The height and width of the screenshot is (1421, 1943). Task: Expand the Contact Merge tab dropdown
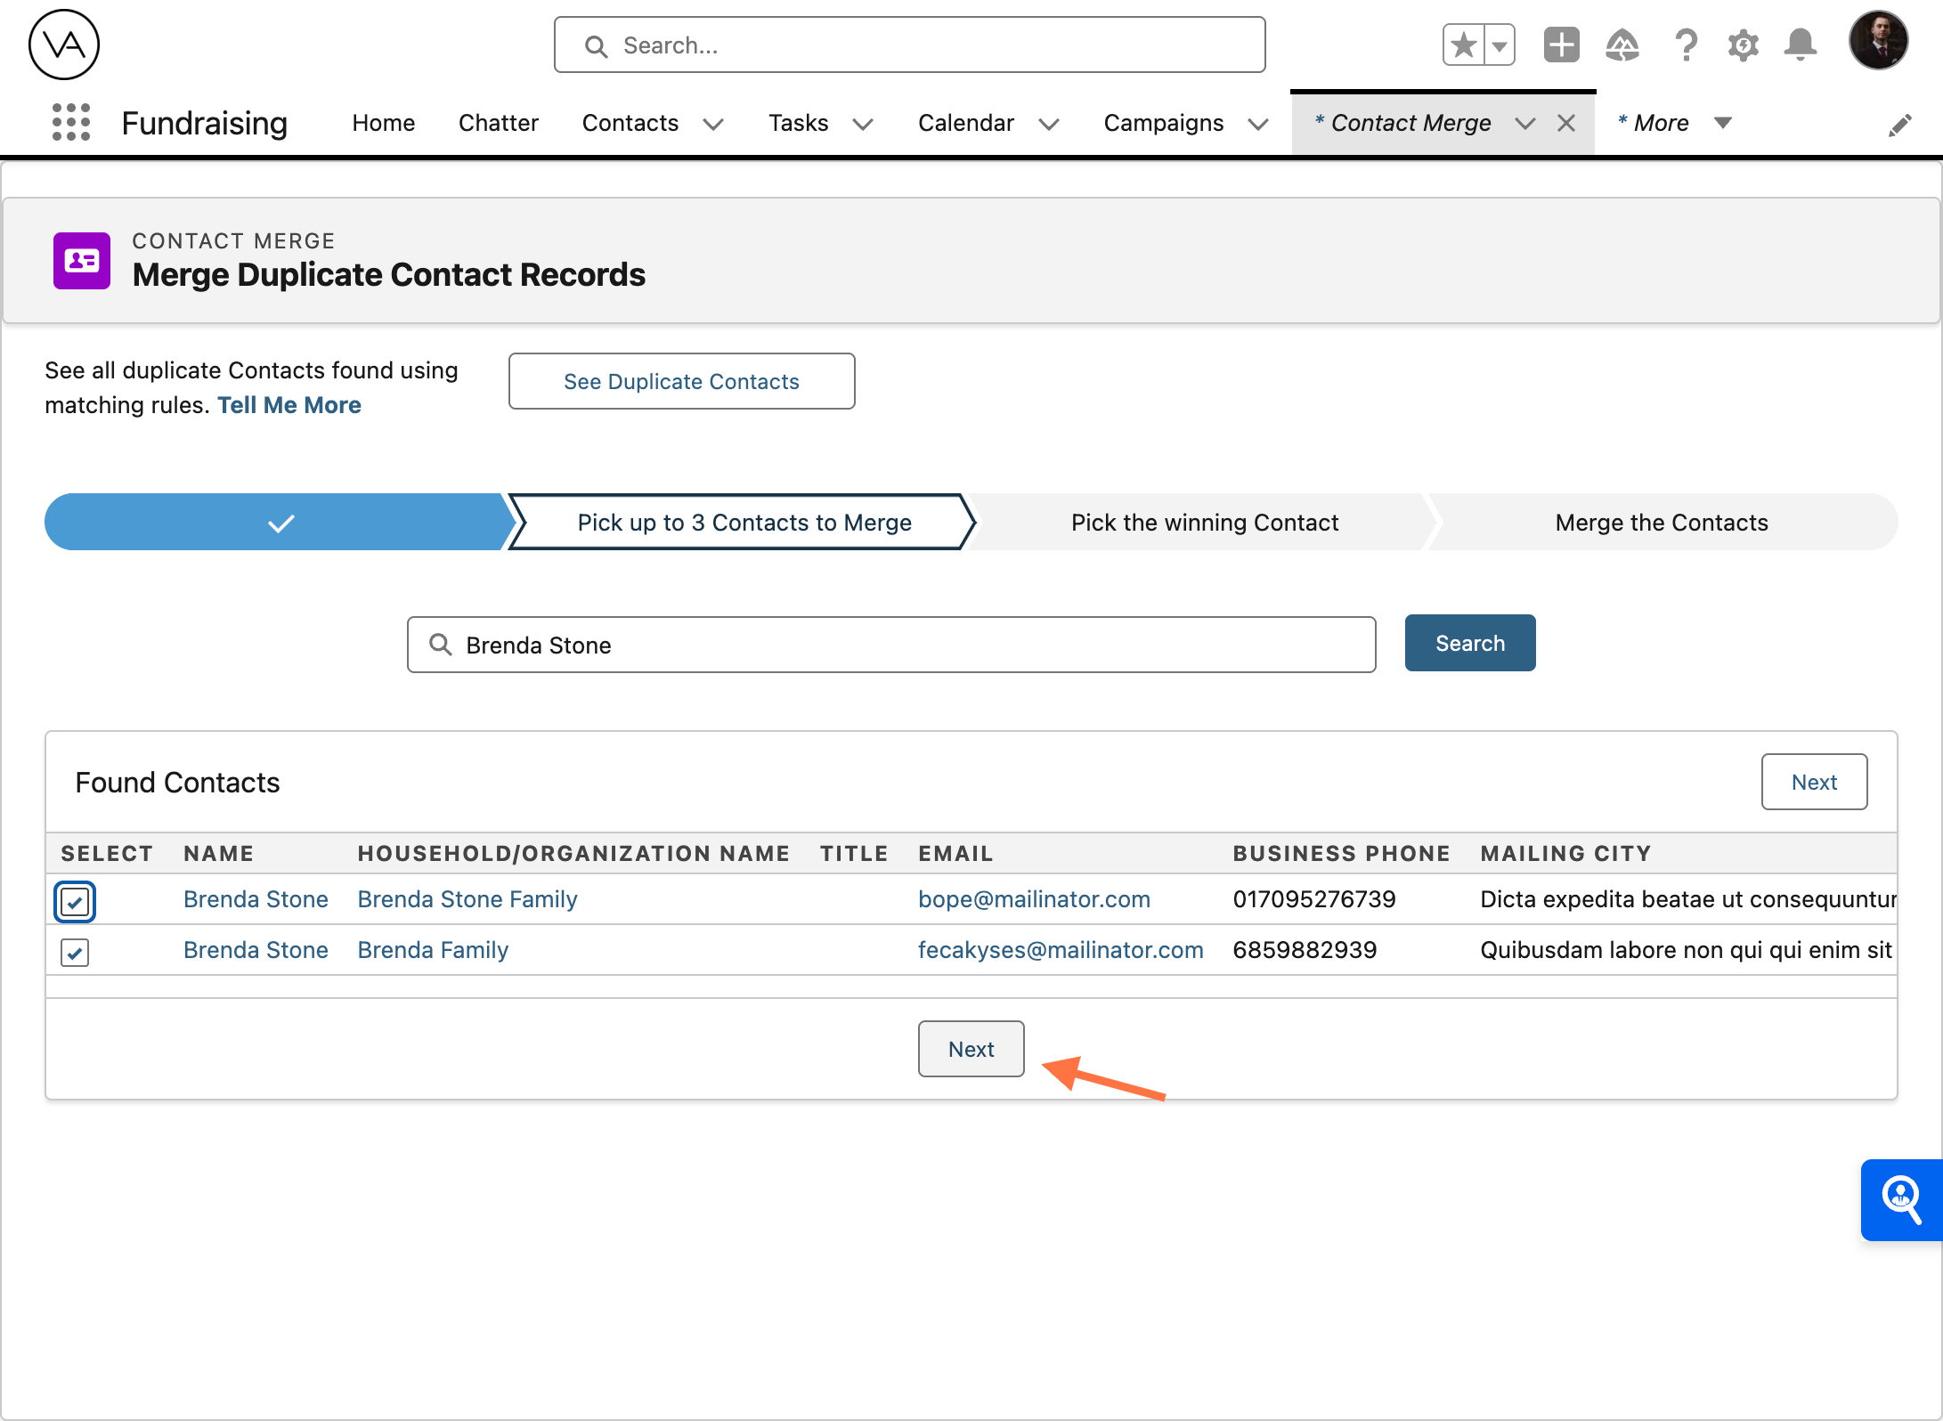point(1525,123)
